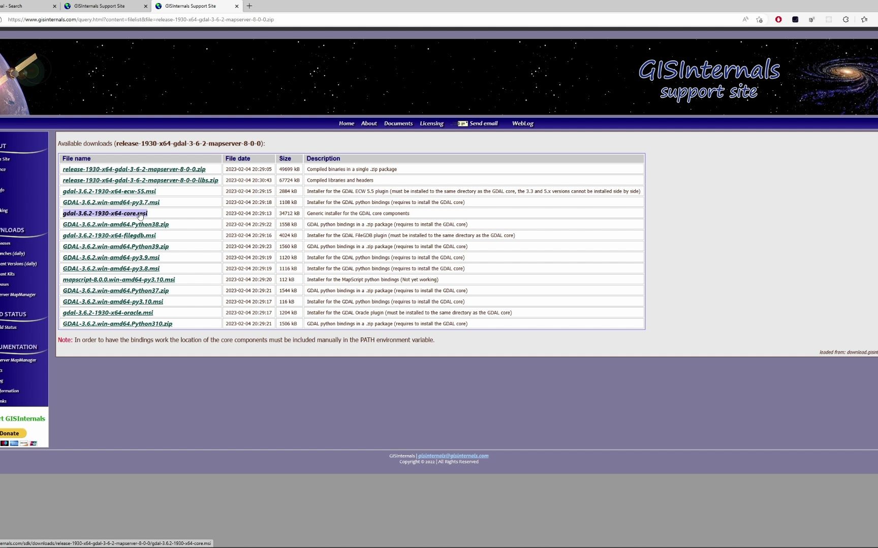Open sidebar link ending 'ent Kits'
The height and width of the screenshot is (548, 878).
point(7,274)
